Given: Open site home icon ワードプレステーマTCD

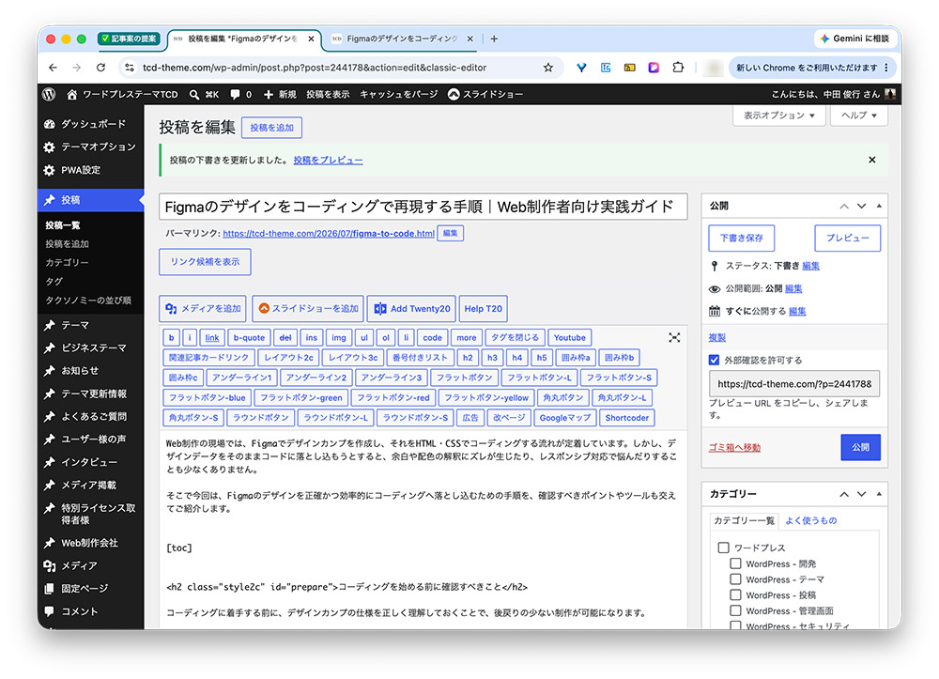Looking at the screenshot, I should [72, 94].
